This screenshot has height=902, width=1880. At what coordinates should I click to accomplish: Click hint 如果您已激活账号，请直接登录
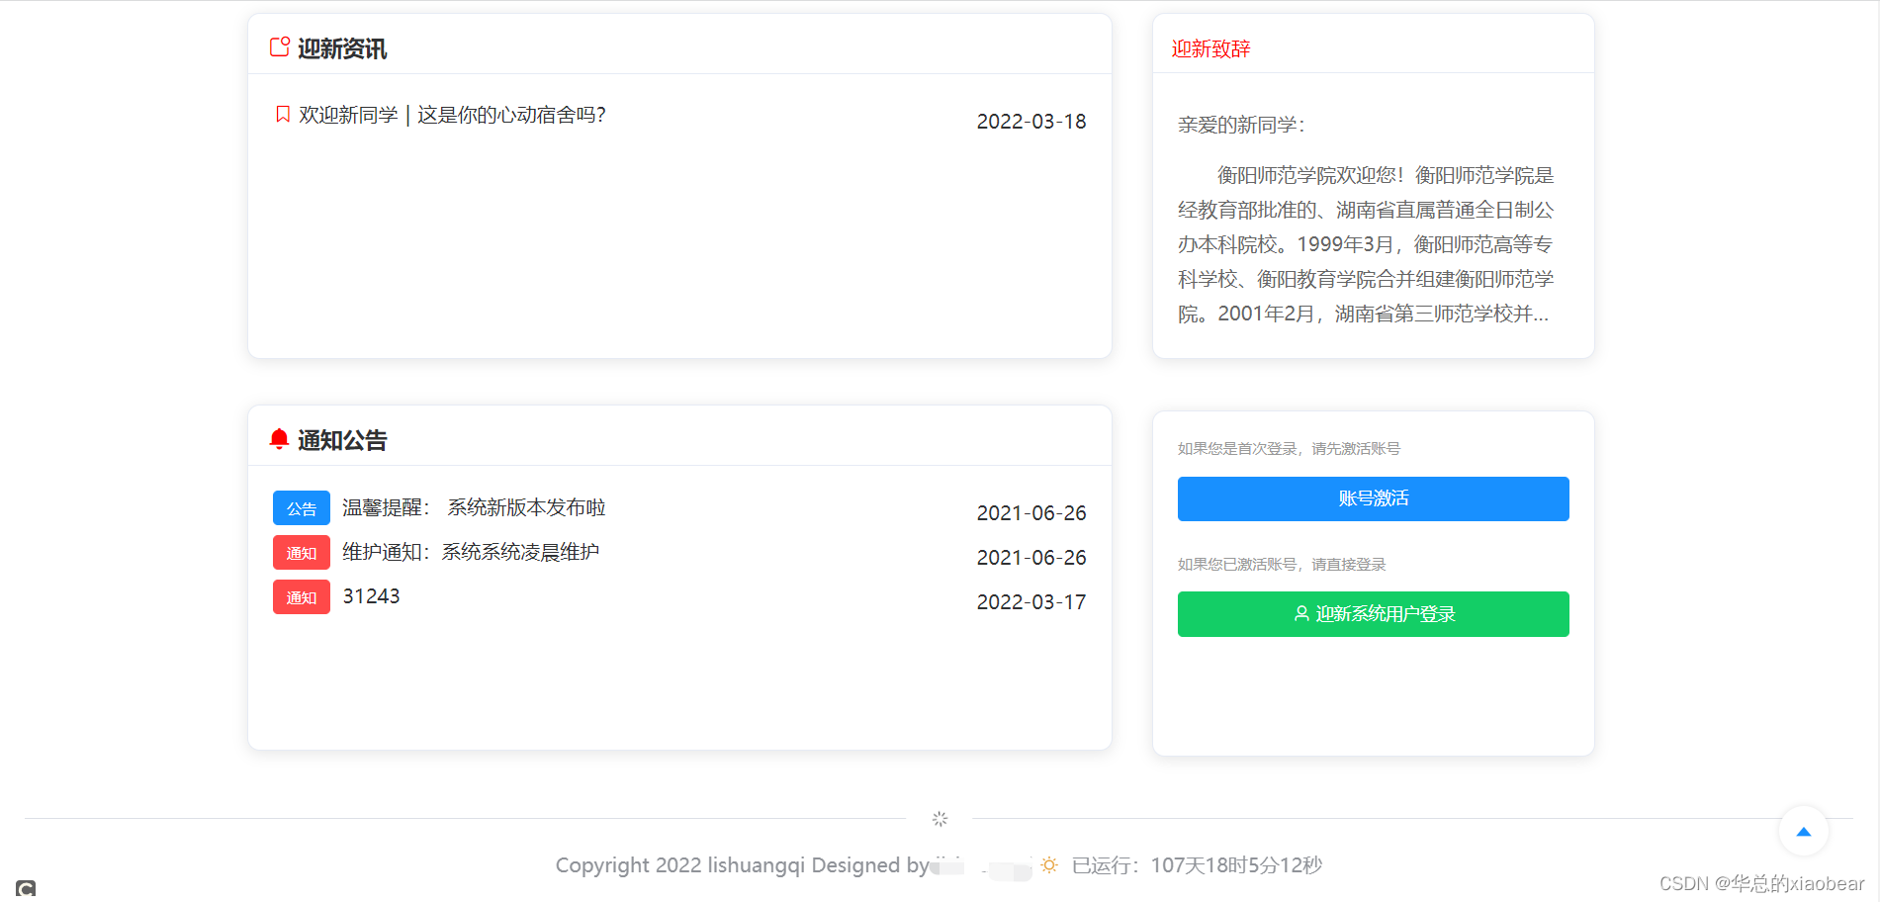tap(1282, 565)
